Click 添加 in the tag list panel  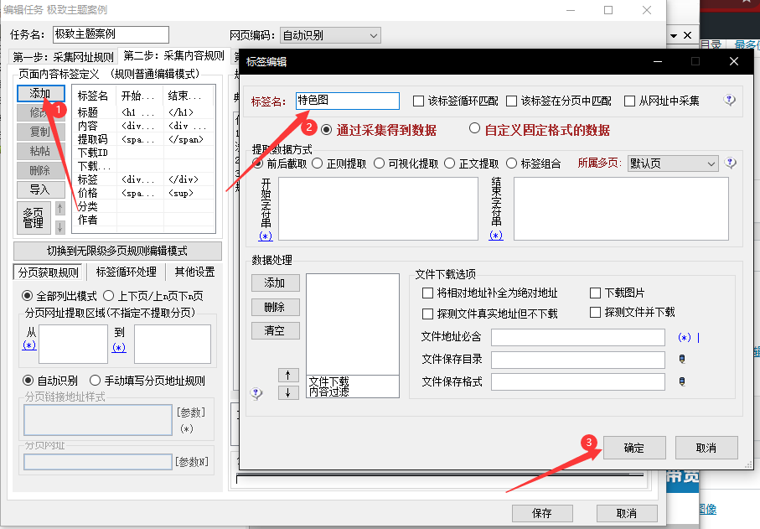(41, 93)
